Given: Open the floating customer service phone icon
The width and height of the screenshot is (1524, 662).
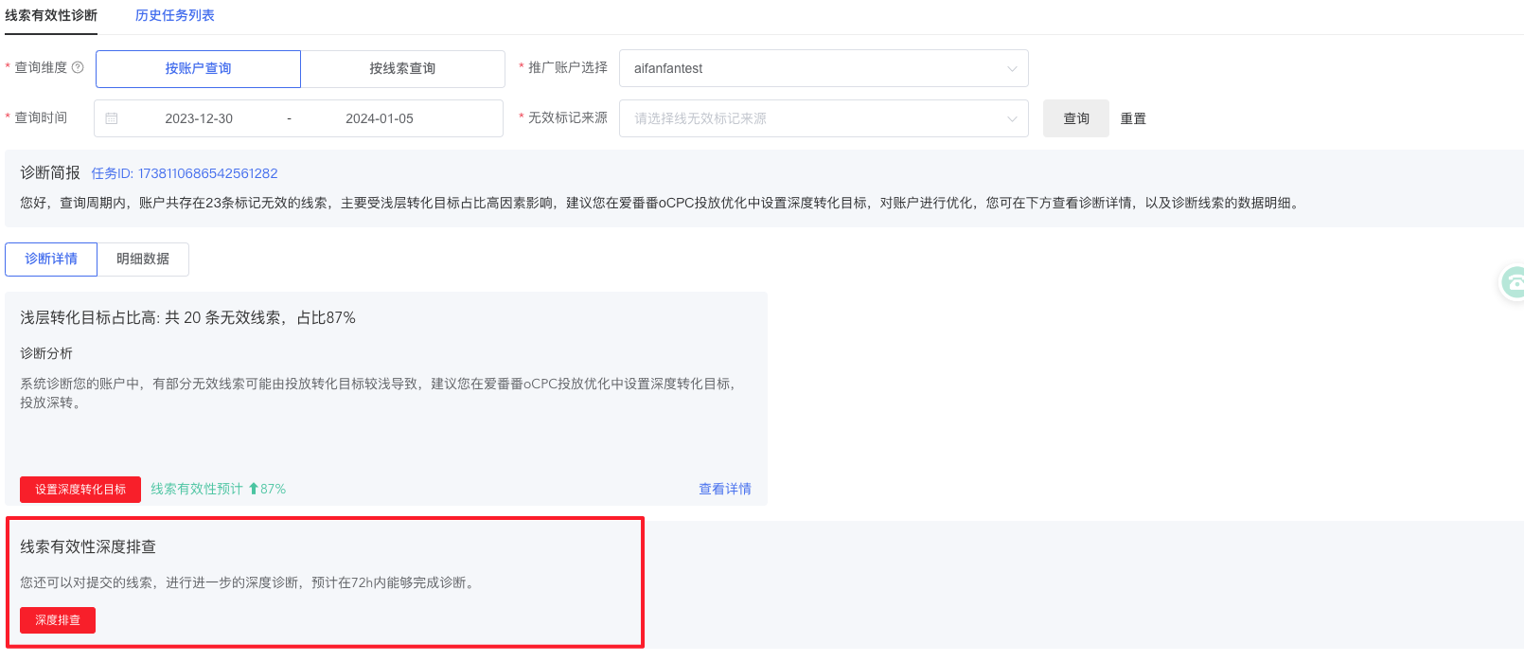Looking at the screenshot, I should (x=1514, y=282).
